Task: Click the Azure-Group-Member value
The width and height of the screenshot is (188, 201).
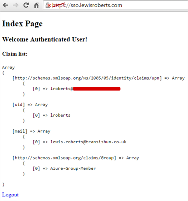Action: 73,168
